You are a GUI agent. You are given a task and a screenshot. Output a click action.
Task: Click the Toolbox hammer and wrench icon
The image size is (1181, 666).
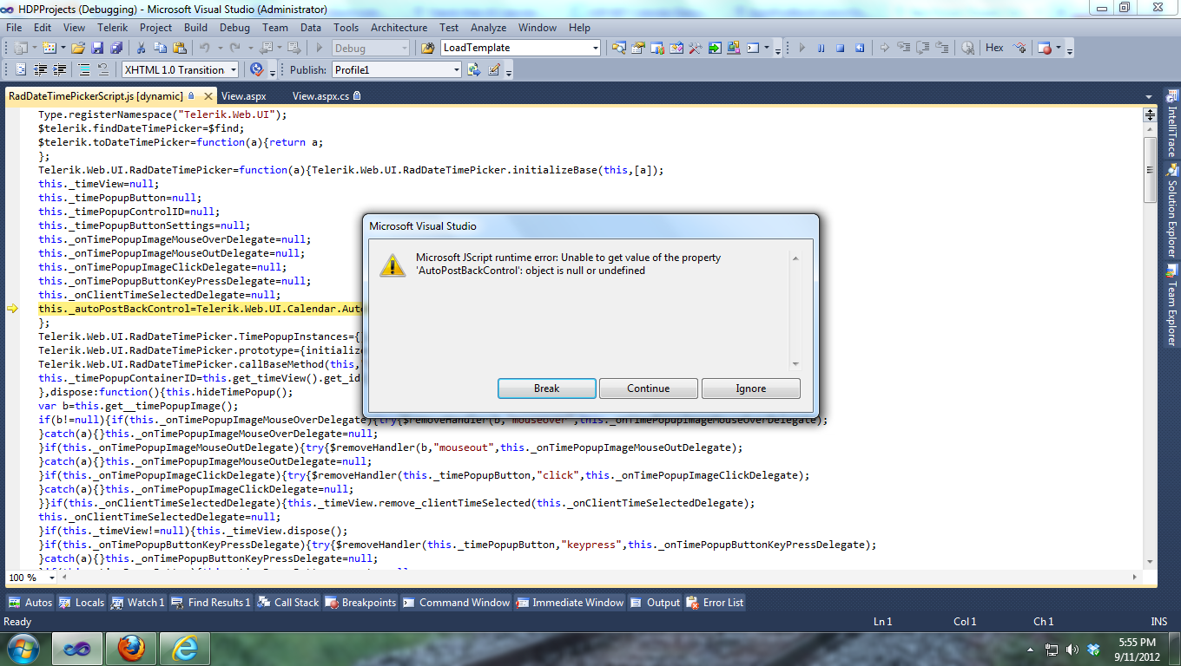click(x=695, y=48)
